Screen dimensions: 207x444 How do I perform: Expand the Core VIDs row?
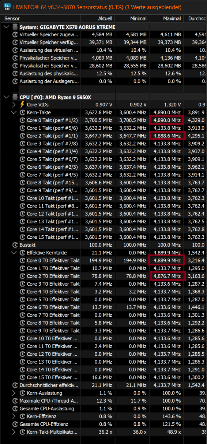tap(14, 104)
